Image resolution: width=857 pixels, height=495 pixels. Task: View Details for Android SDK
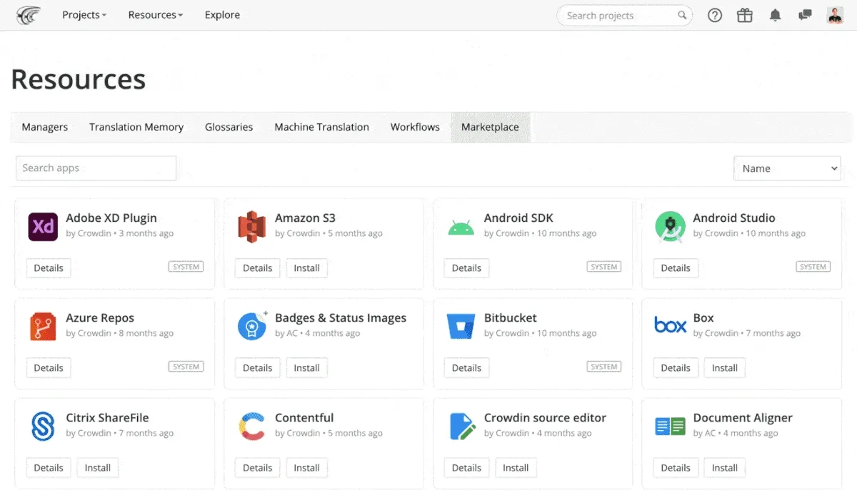click(x=466, y=268)
